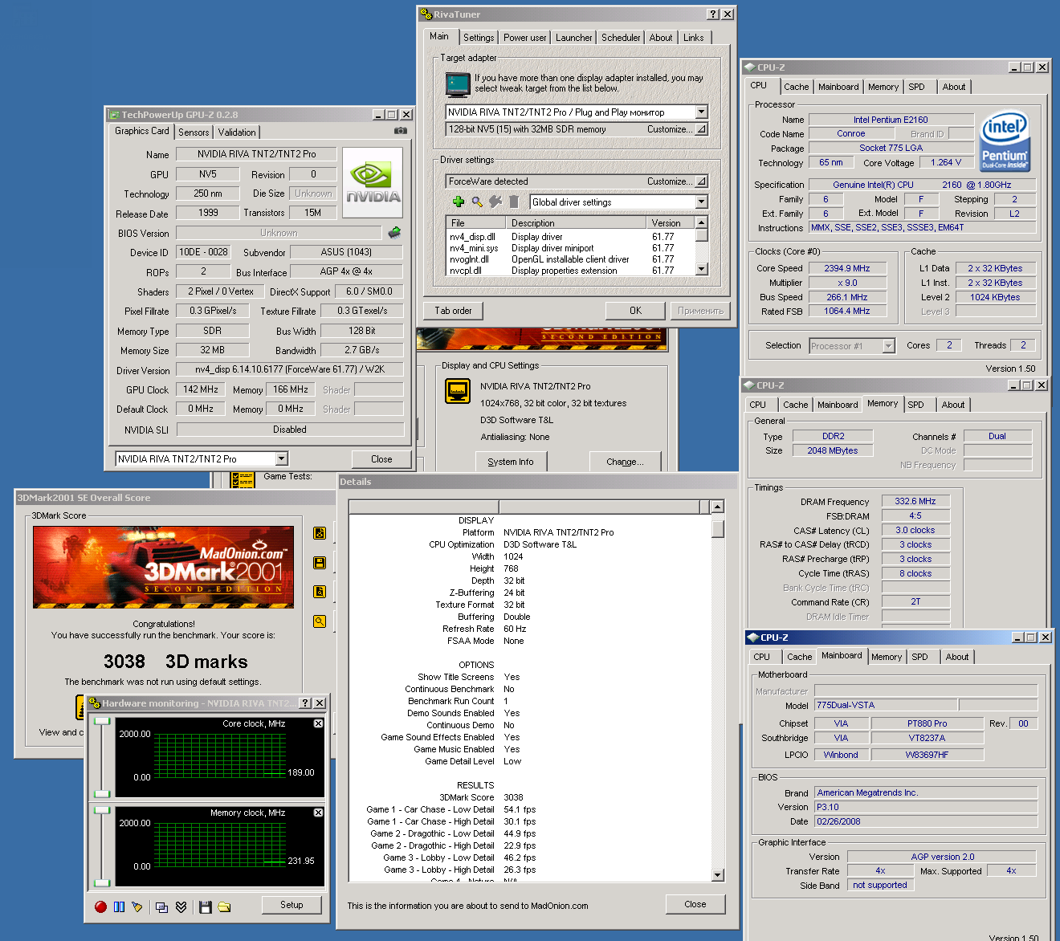This screenshot has width=1060, height=941.
Task: Click the Core clock graph top slider handle
Action: click(x=102, y=722)
